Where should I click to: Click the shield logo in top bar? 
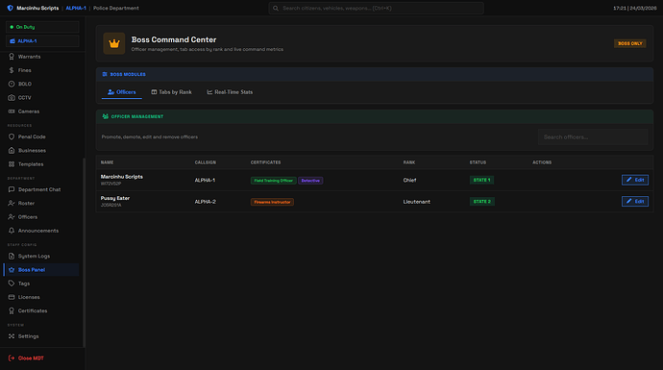click(x=11, y=8)
